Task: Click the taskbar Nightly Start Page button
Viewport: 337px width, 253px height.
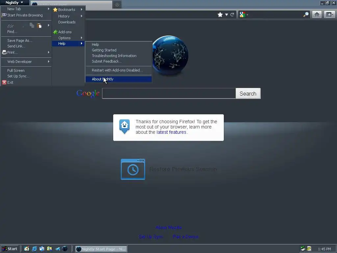Action: [x=101, y=249]
